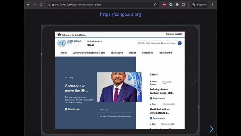Open the red ABP extension icon
Screen dimensions: 241x136
(164, 5)
